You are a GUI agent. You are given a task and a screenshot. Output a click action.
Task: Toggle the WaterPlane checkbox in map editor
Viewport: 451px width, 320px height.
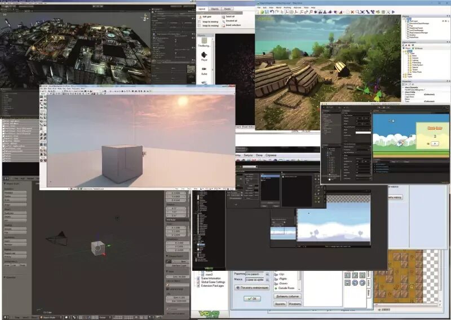(x=408, y=37)
